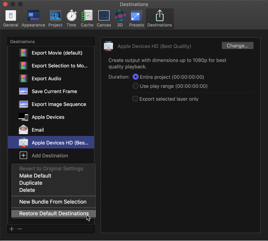
Task: Click the Canvas preferences icon
Action: [x=104, y=18]
